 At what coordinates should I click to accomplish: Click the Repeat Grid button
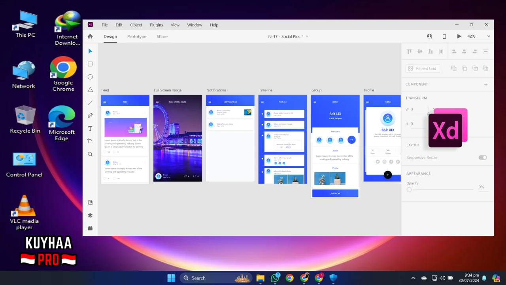coord(423,68)
